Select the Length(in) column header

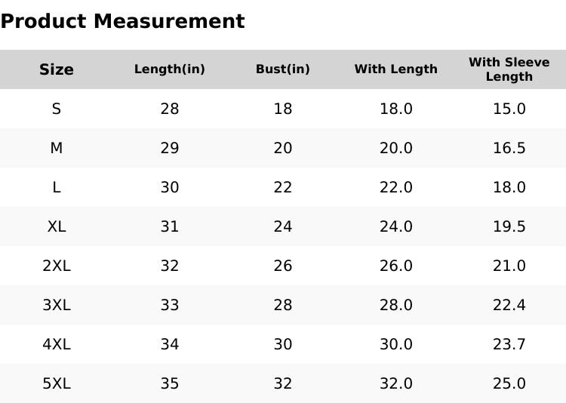click(x=170, y=69)
